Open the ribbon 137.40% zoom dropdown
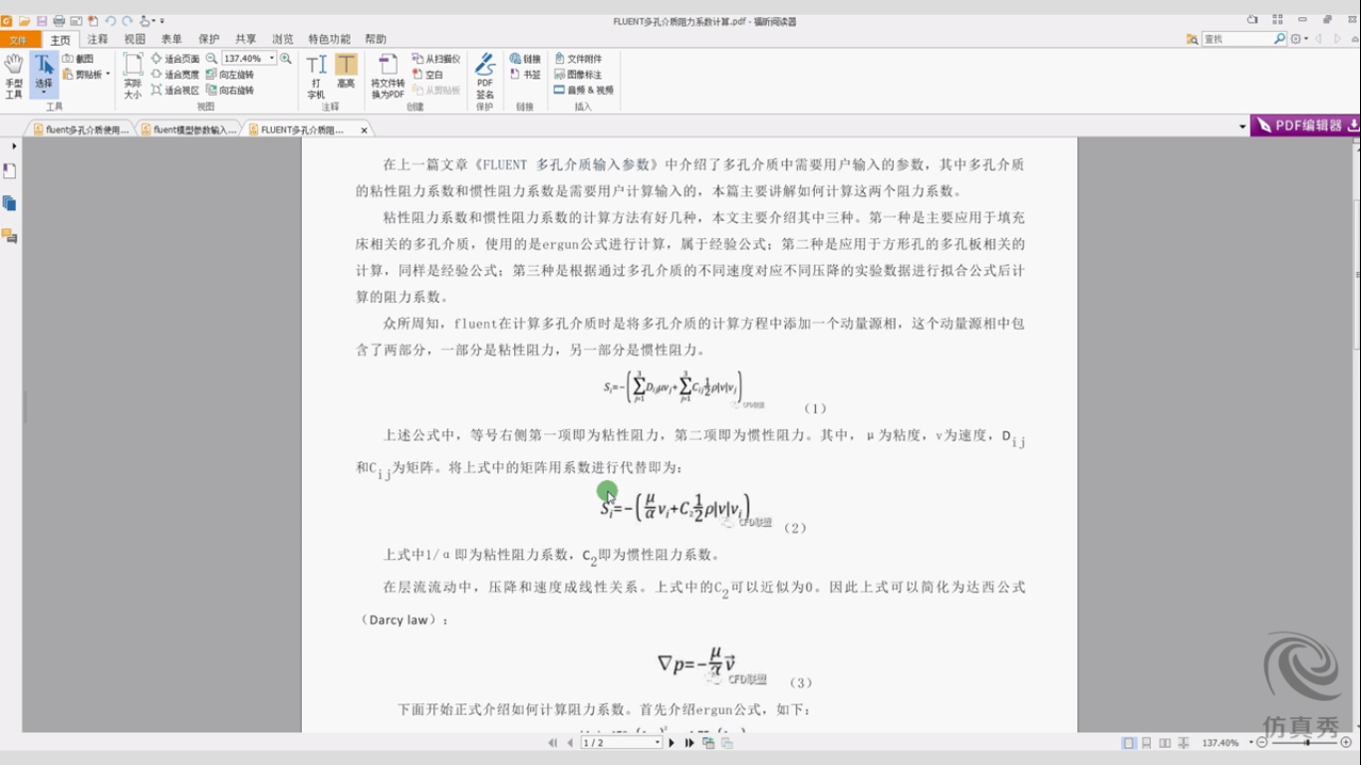 272,59
